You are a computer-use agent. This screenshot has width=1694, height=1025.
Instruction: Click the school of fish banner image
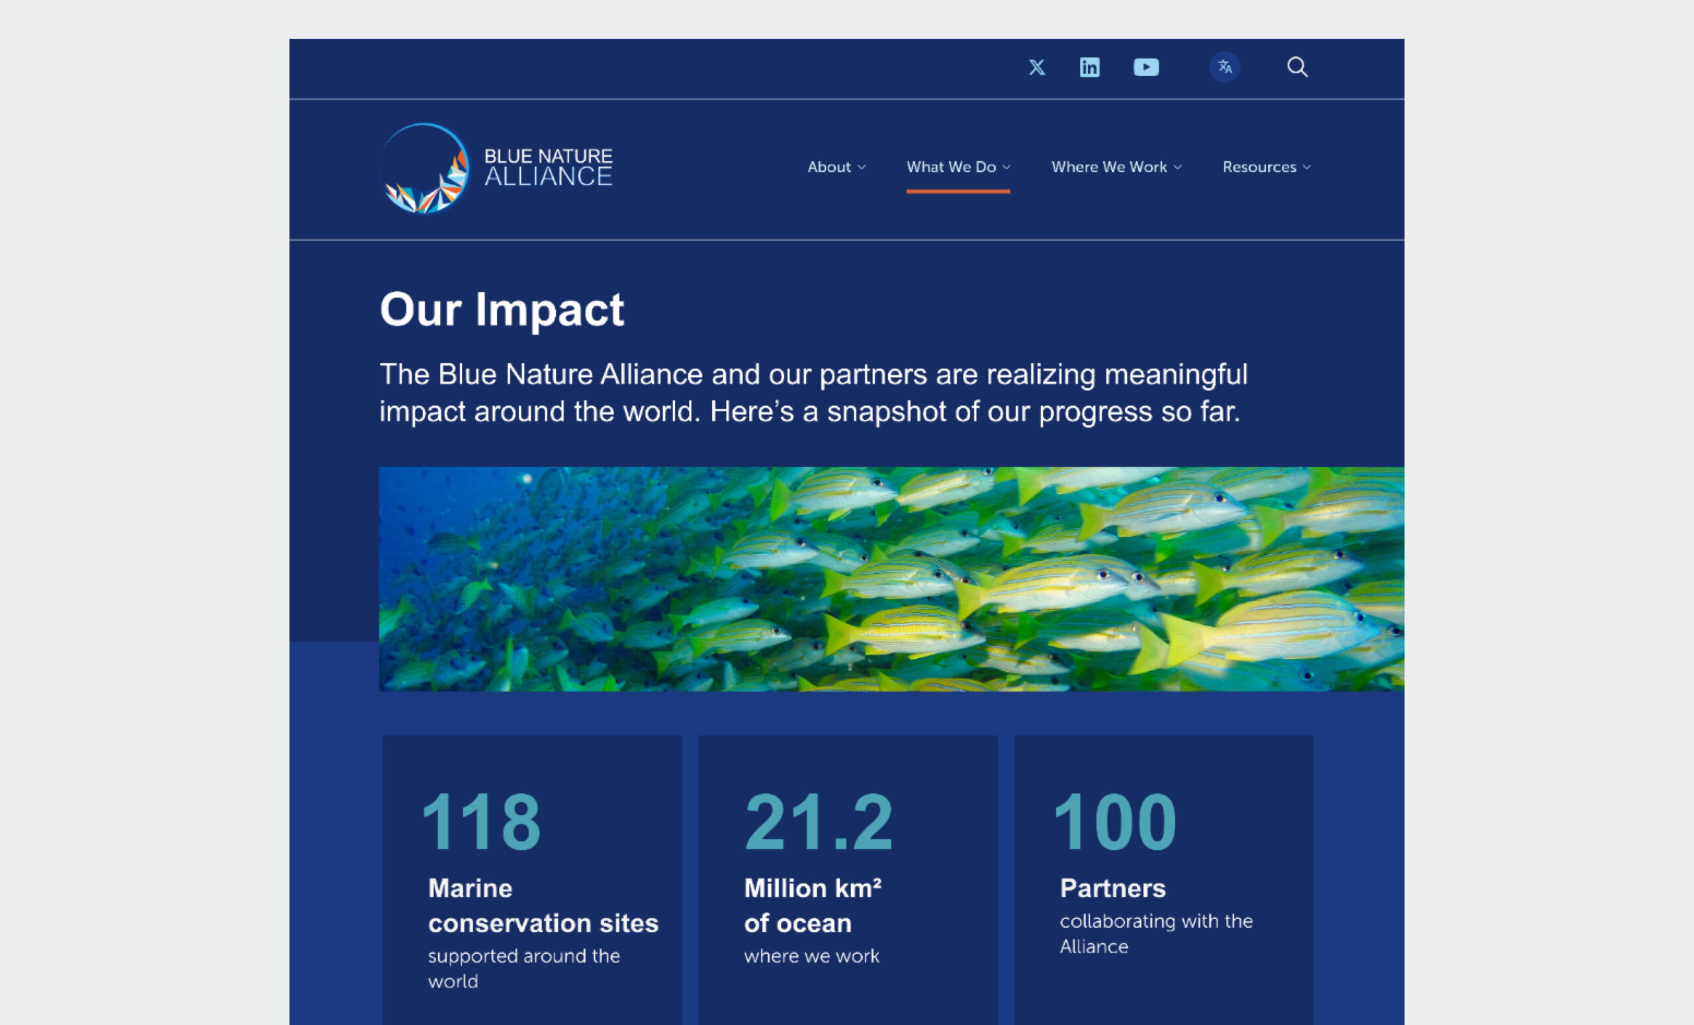click(891, 579)
